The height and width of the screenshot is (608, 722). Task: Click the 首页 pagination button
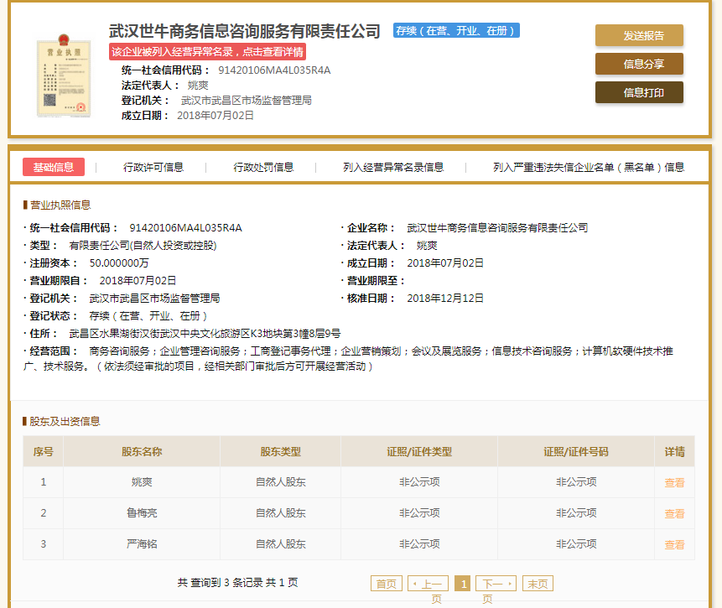click(x=386, y=583)
